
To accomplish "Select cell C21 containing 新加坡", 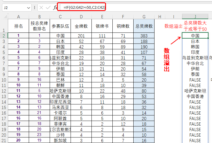I will (x=60, y=140).
